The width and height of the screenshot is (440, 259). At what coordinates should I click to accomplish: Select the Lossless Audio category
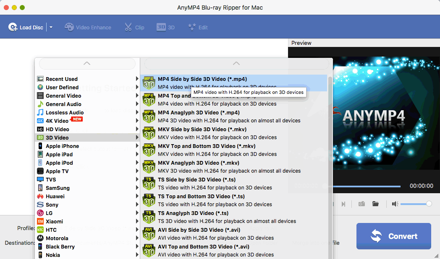pos(87,113)
